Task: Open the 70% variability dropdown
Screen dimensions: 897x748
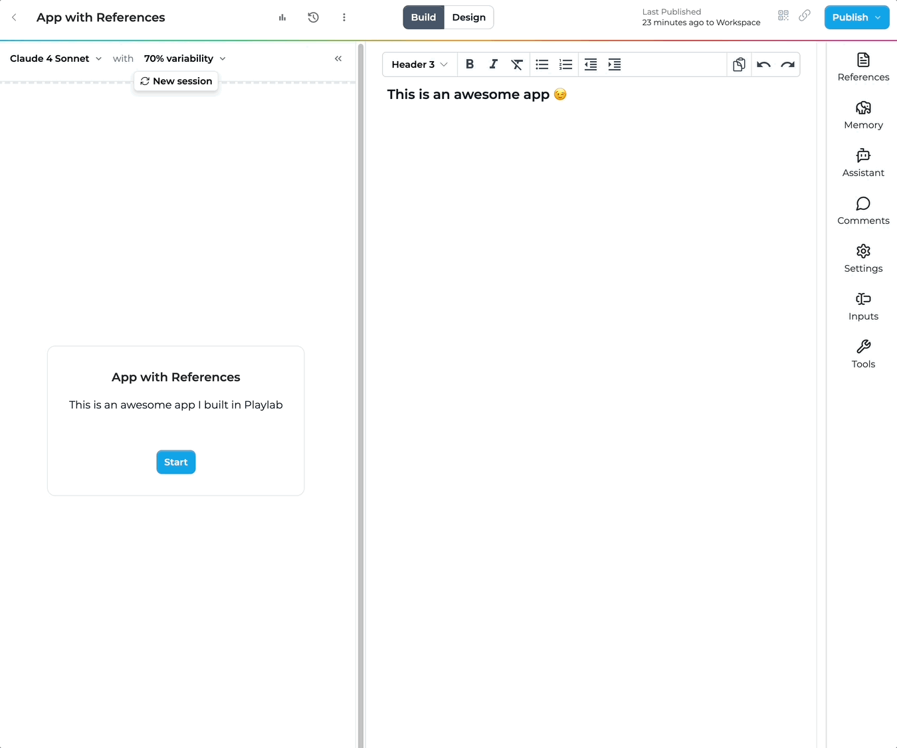Action: coord(184,58)
